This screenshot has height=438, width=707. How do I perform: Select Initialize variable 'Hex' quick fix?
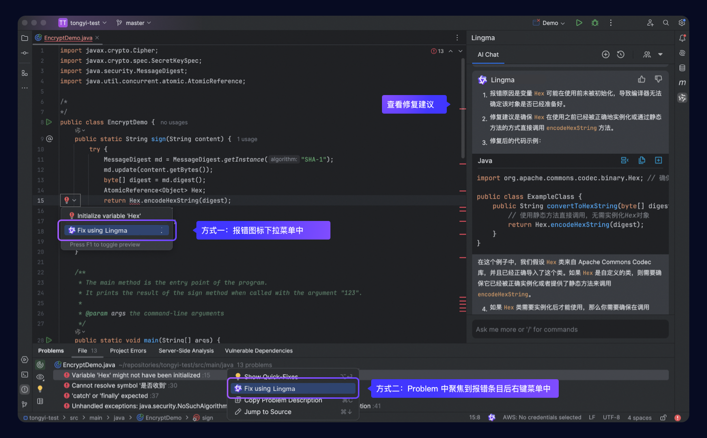pyautogui.click(x=116, y=216)
